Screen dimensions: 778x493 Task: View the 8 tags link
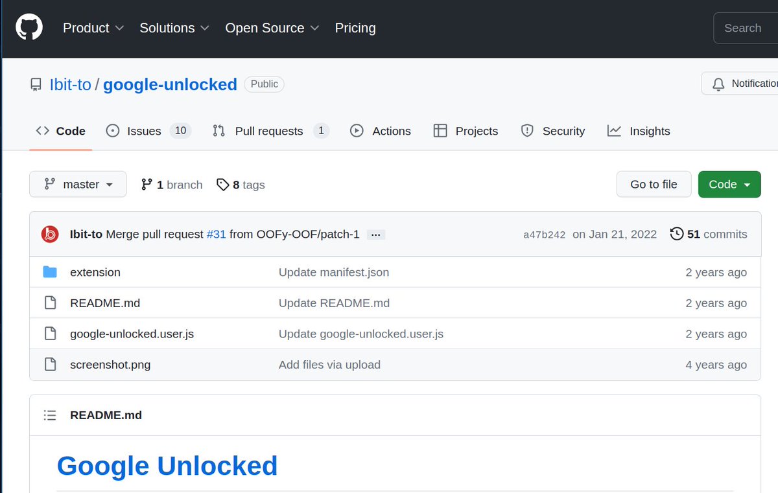click(x=241, y=185)
